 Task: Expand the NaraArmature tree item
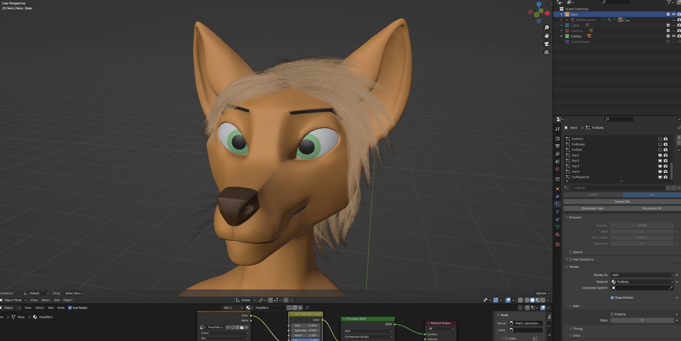click(x=567, y=20)
